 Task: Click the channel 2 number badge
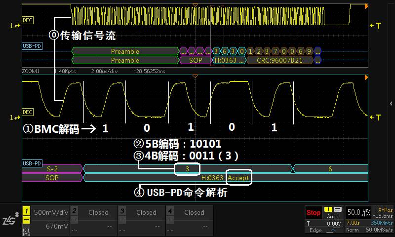[x=74, y=210]
